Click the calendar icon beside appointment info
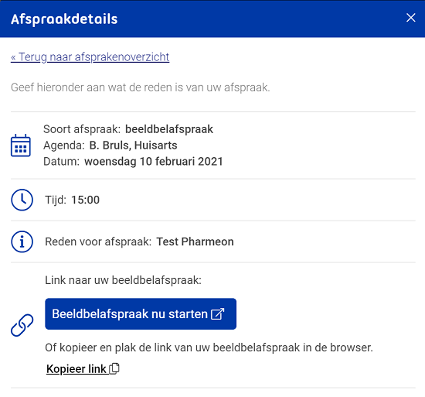Screen dimensions: 425x397 (x=21, y=145)
